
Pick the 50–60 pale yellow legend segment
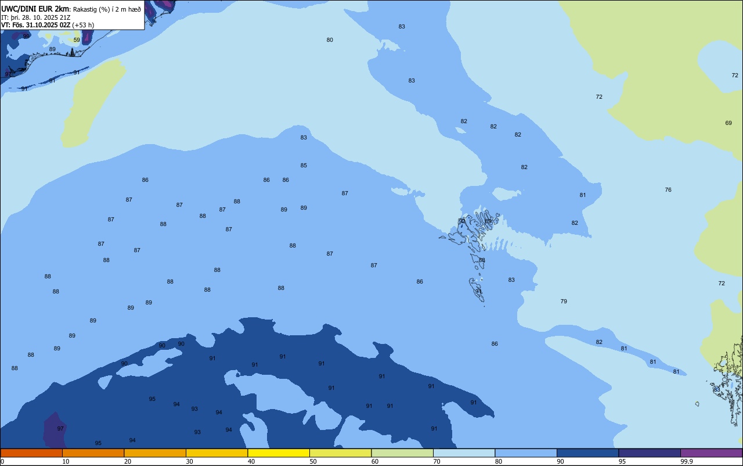[x=340, y=453]
